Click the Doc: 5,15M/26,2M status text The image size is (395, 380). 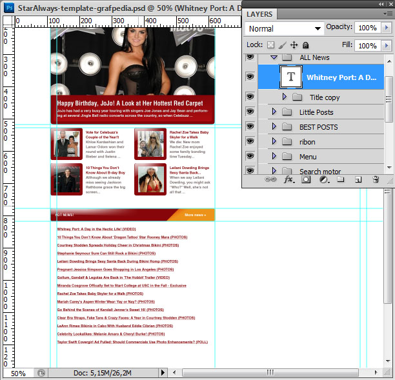pyautogui.click(x=102, y=373)
